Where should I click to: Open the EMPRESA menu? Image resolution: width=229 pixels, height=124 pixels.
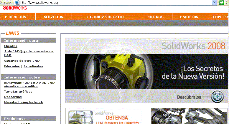click(x=221, y=17)
